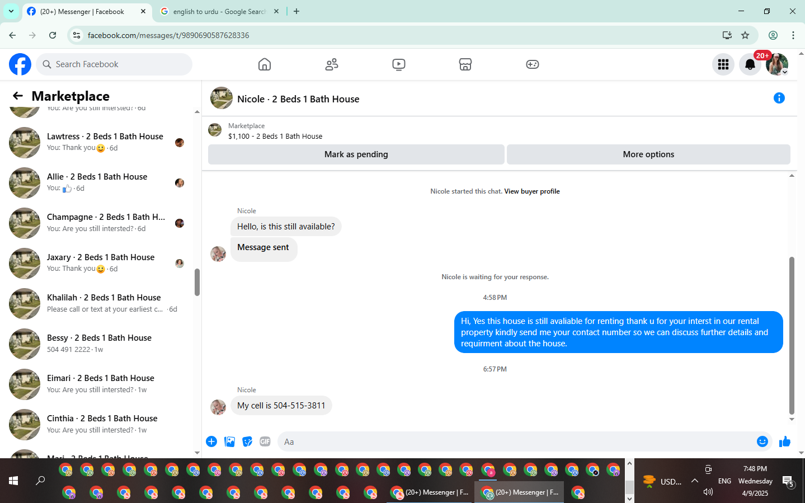Open More options for the listing
The image size is (805, 503).
648,154
